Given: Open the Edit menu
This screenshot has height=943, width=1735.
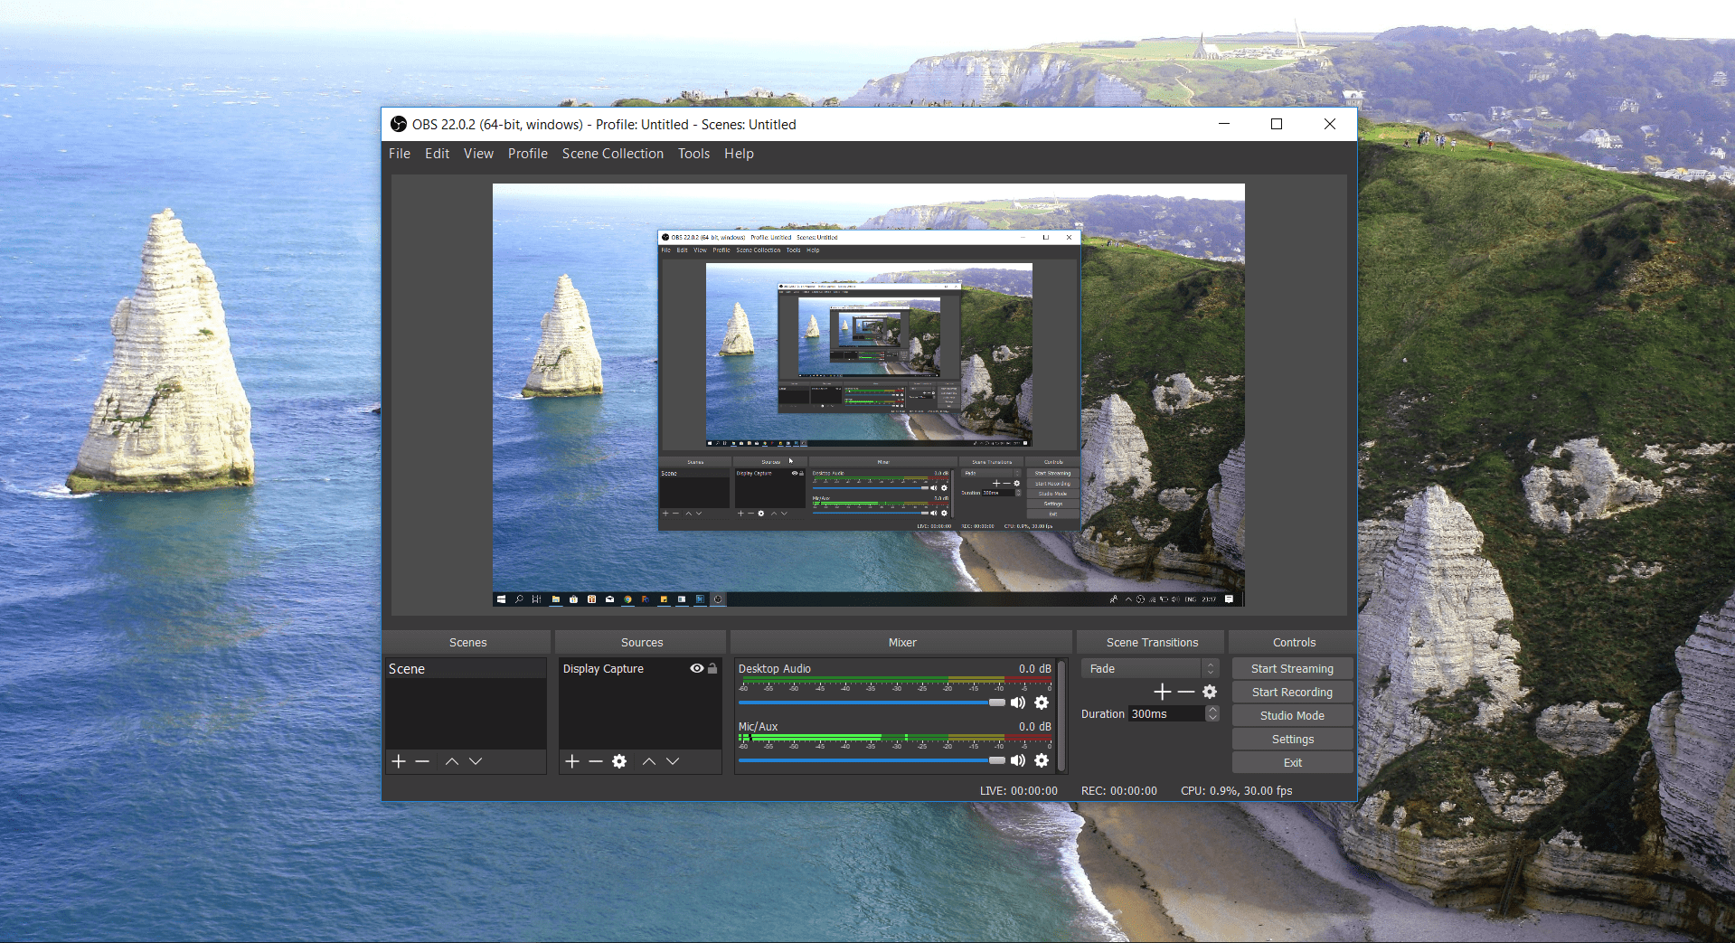Looking at the screenshot, I should [x=438, y=154].
